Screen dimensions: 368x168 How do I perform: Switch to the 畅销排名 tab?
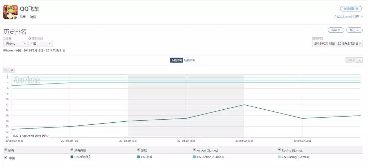coord(189,60)
